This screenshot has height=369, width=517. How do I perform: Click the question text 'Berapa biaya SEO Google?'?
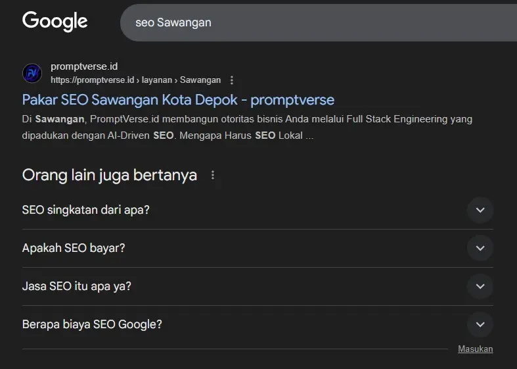coord(92,325)
